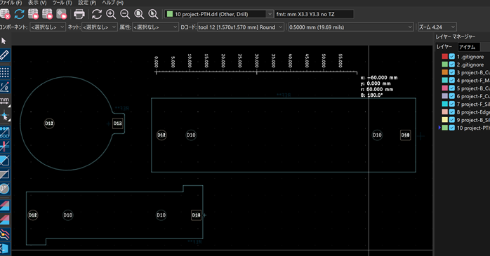Refresh the view with white arrows icon
Viewport: 490px width, 256px height.
[x=97, y=14]
